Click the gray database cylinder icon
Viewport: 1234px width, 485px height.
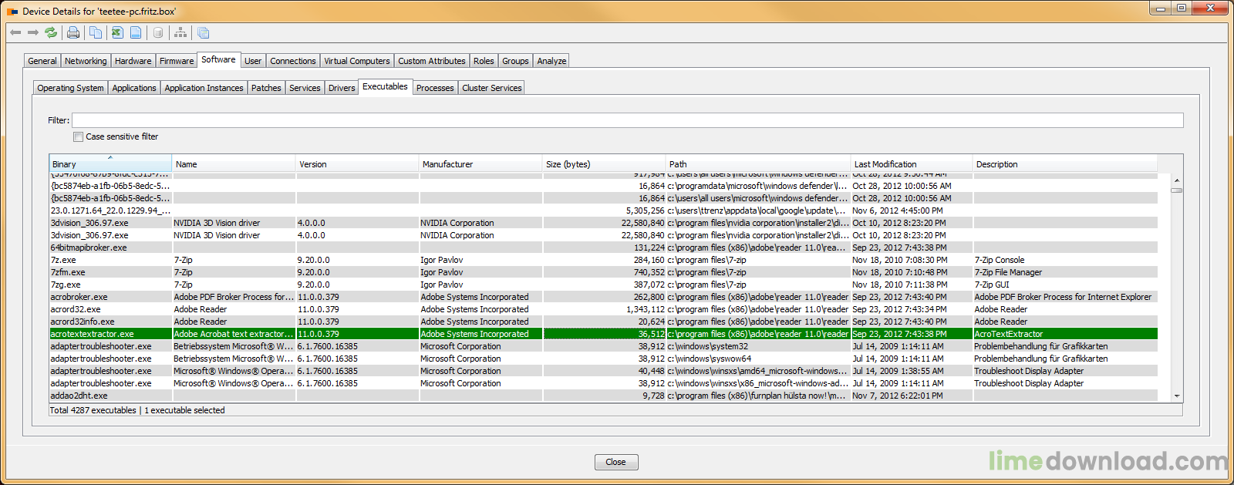(x=158, y=32)
